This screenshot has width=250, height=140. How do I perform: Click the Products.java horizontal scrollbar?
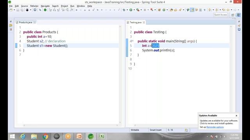71,125
